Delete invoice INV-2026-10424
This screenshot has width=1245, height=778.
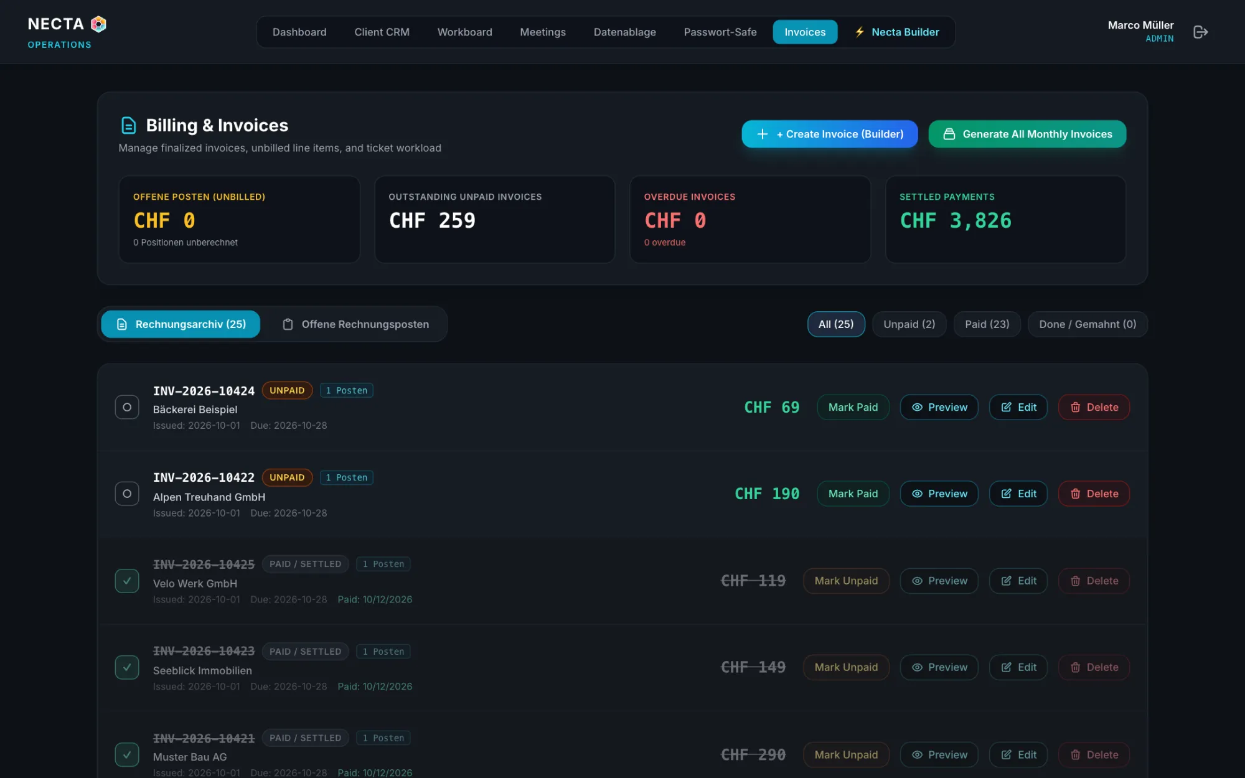1094,407
